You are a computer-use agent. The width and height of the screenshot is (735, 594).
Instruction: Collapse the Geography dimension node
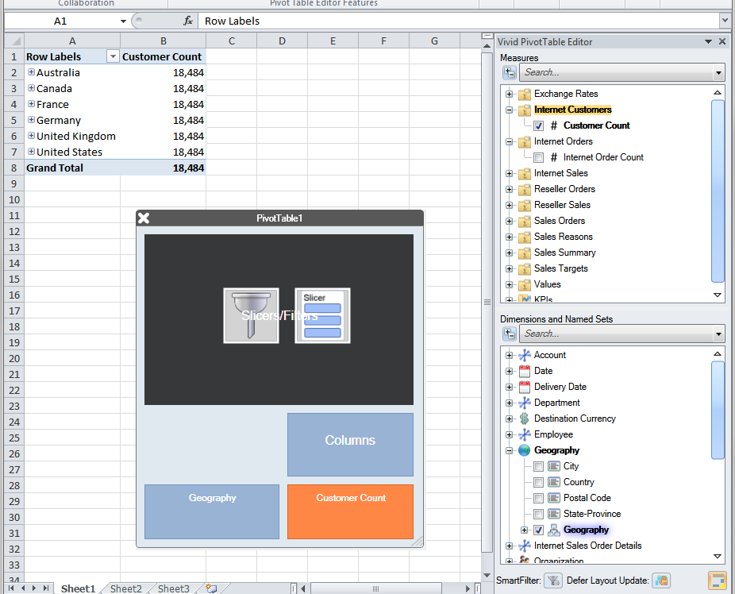[509, 450]
